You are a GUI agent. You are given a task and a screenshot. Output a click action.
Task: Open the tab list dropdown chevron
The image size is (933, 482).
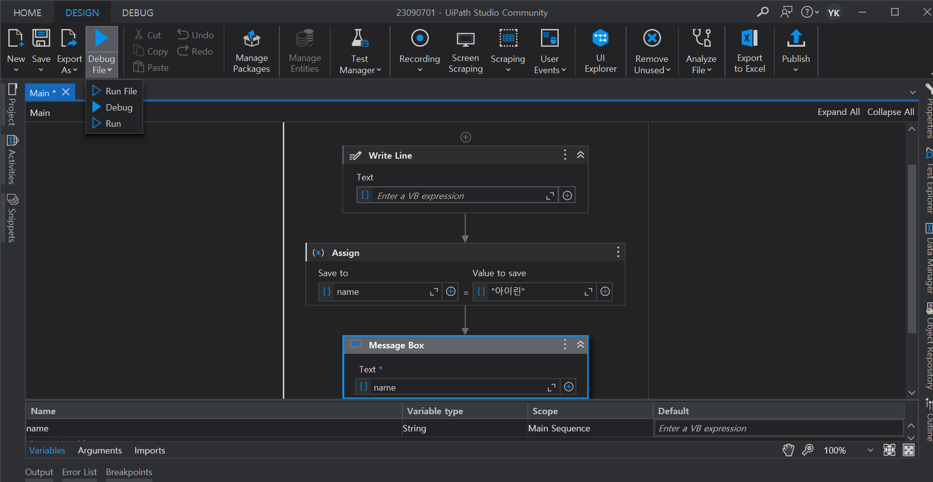(x=912, y=92)
